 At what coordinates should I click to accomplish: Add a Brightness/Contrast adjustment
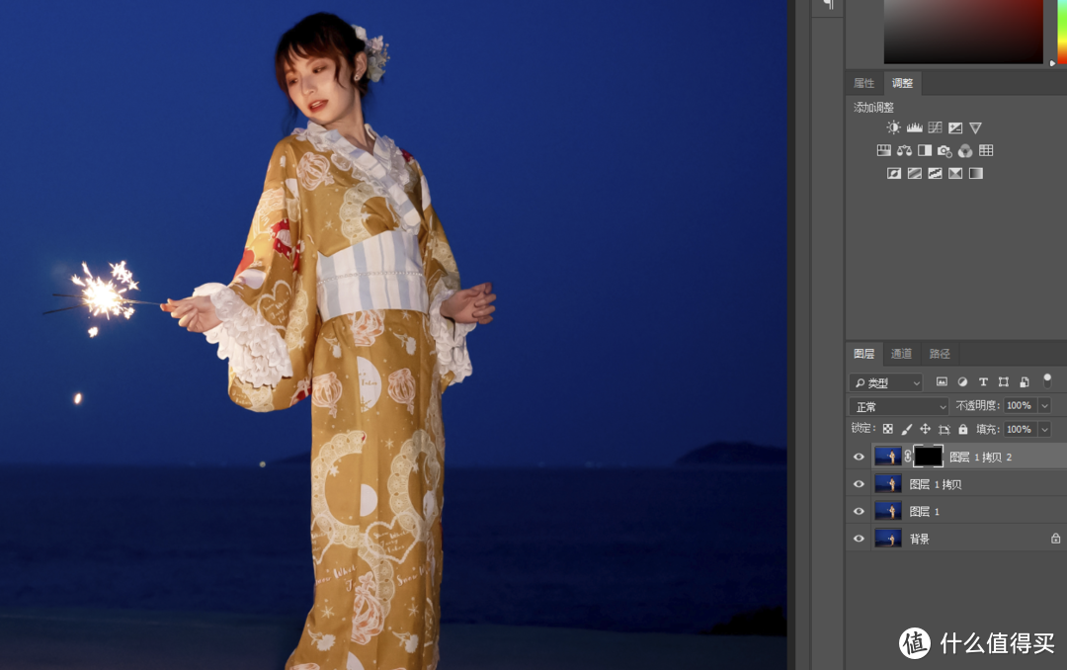(893, 127)
